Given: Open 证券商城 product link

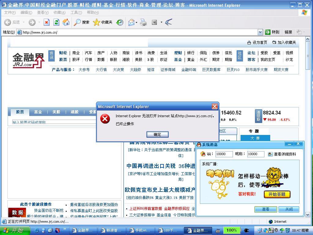Looking at the screenshot, I should tap(168, 69).
